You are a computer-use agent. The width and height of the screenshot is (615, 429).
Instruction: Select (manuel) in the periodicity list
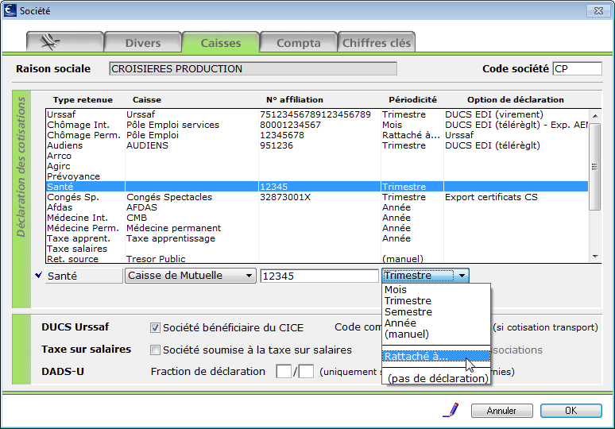click(x=435, y=334)
